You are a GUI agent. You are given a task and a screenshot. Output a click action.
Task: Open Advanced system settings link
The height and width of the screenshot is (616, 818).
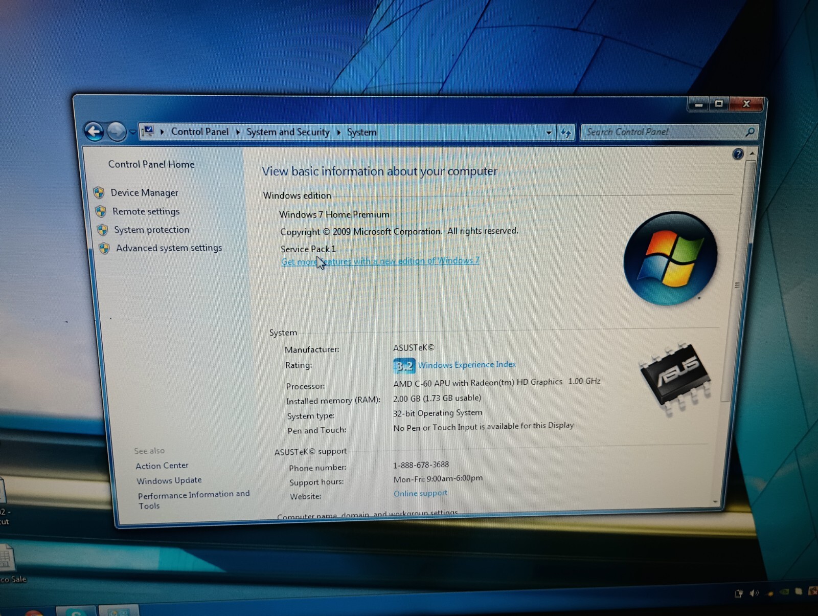pos(169,248)
